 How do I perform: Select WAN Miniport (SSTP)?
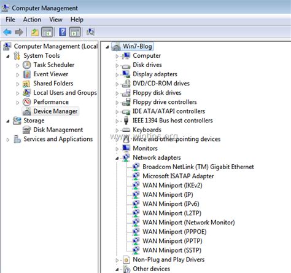pyautogui.click(x=172, y=250)
